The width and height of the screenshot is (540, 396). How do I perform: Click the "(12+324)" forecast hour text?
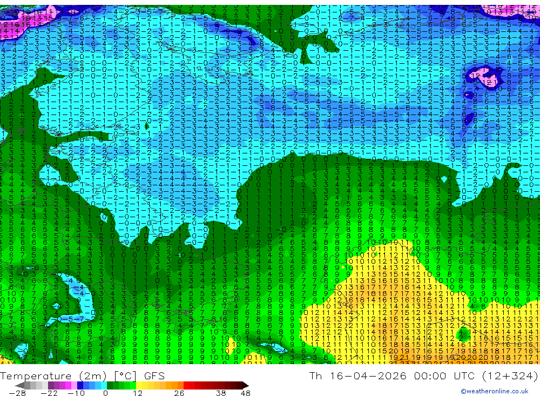(510, 375)
